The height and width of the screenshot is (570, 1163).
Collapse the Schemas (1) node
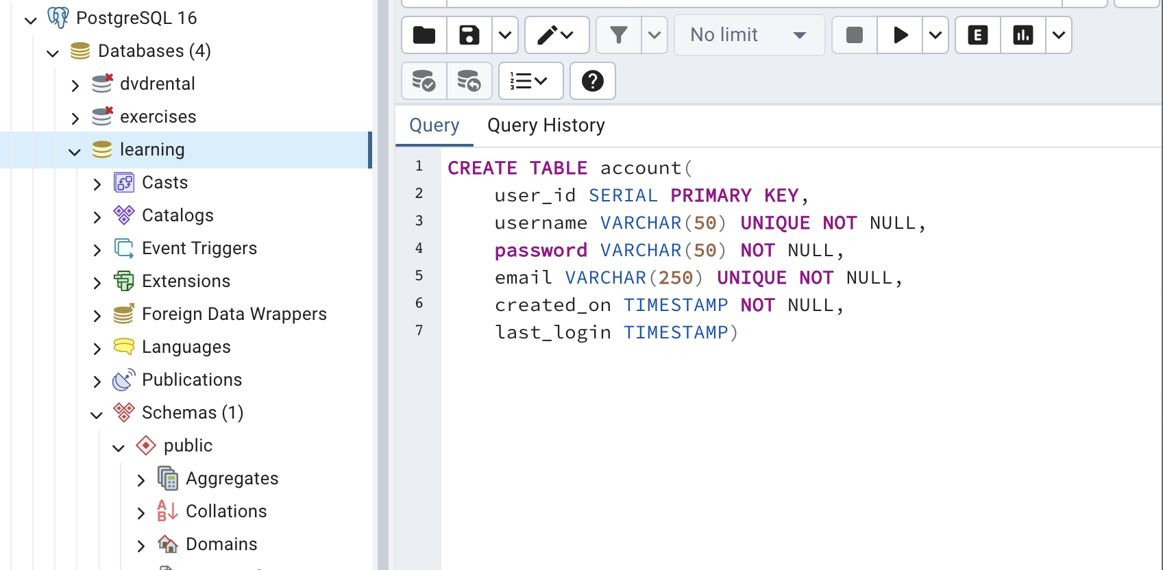click(x=96, y=414)
